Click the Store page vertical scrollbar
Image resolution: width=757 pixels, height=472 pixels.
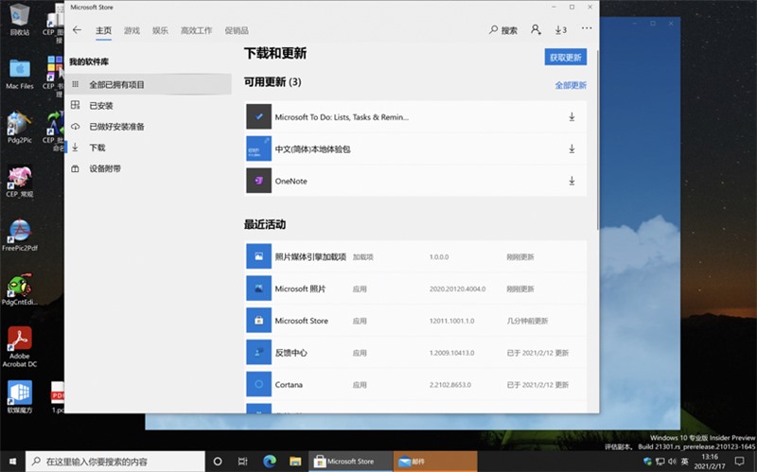[598, 140]
